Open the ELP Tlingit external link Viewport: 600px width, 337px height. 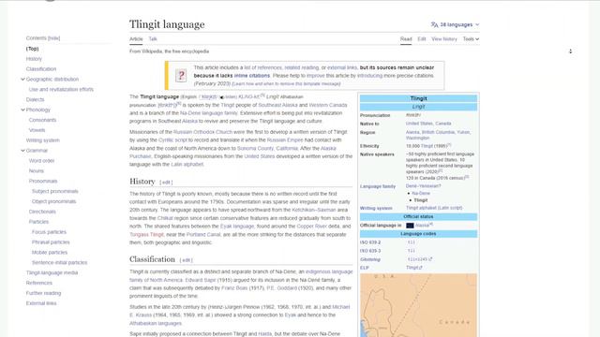pos(414,268)
